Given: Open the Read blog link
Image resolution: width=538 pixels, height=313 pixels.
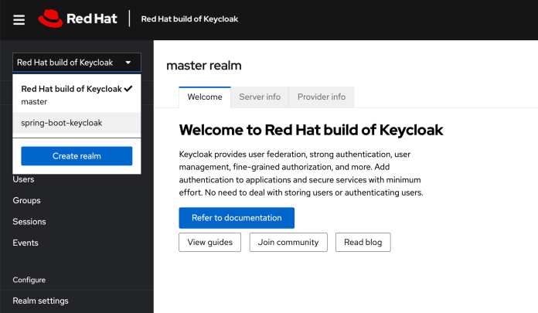Looking at the screenshot, I should pyautogui.click(x=363, y=242).
